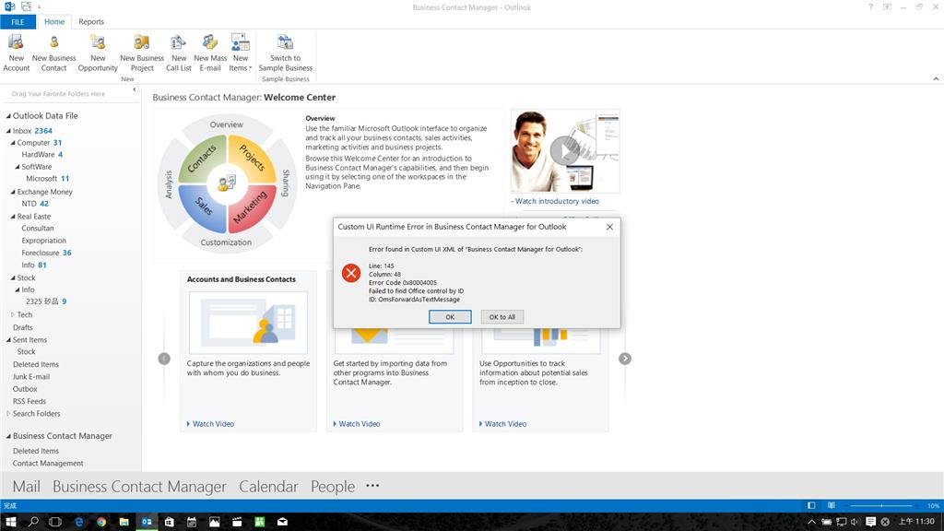Click the Send/Receive All Folders quick access icon
This screenshot has width=944, height=531.
click(x=26, y=6)
